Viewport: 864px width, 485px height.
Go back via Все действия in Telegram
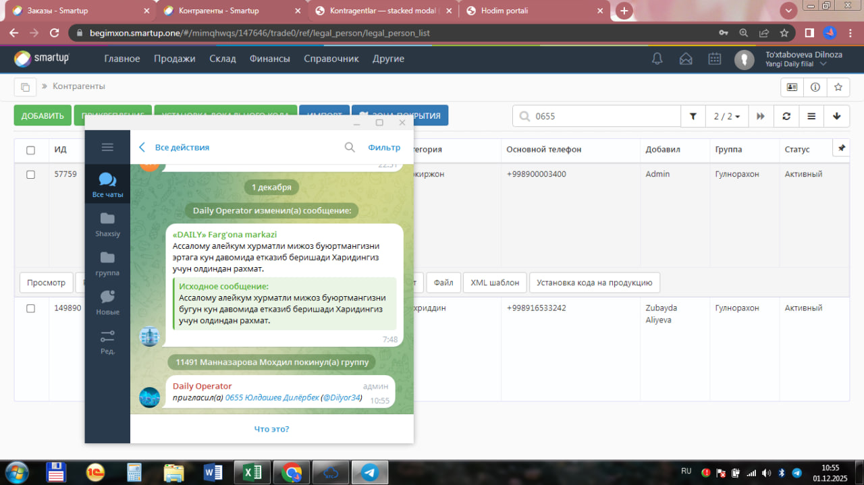point(175,147)
